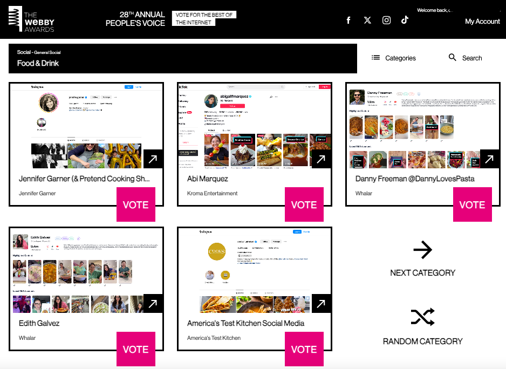Vote for Edith Galvez
The height and width of the screenshot is (369, 506).
[x=136, y=349]
